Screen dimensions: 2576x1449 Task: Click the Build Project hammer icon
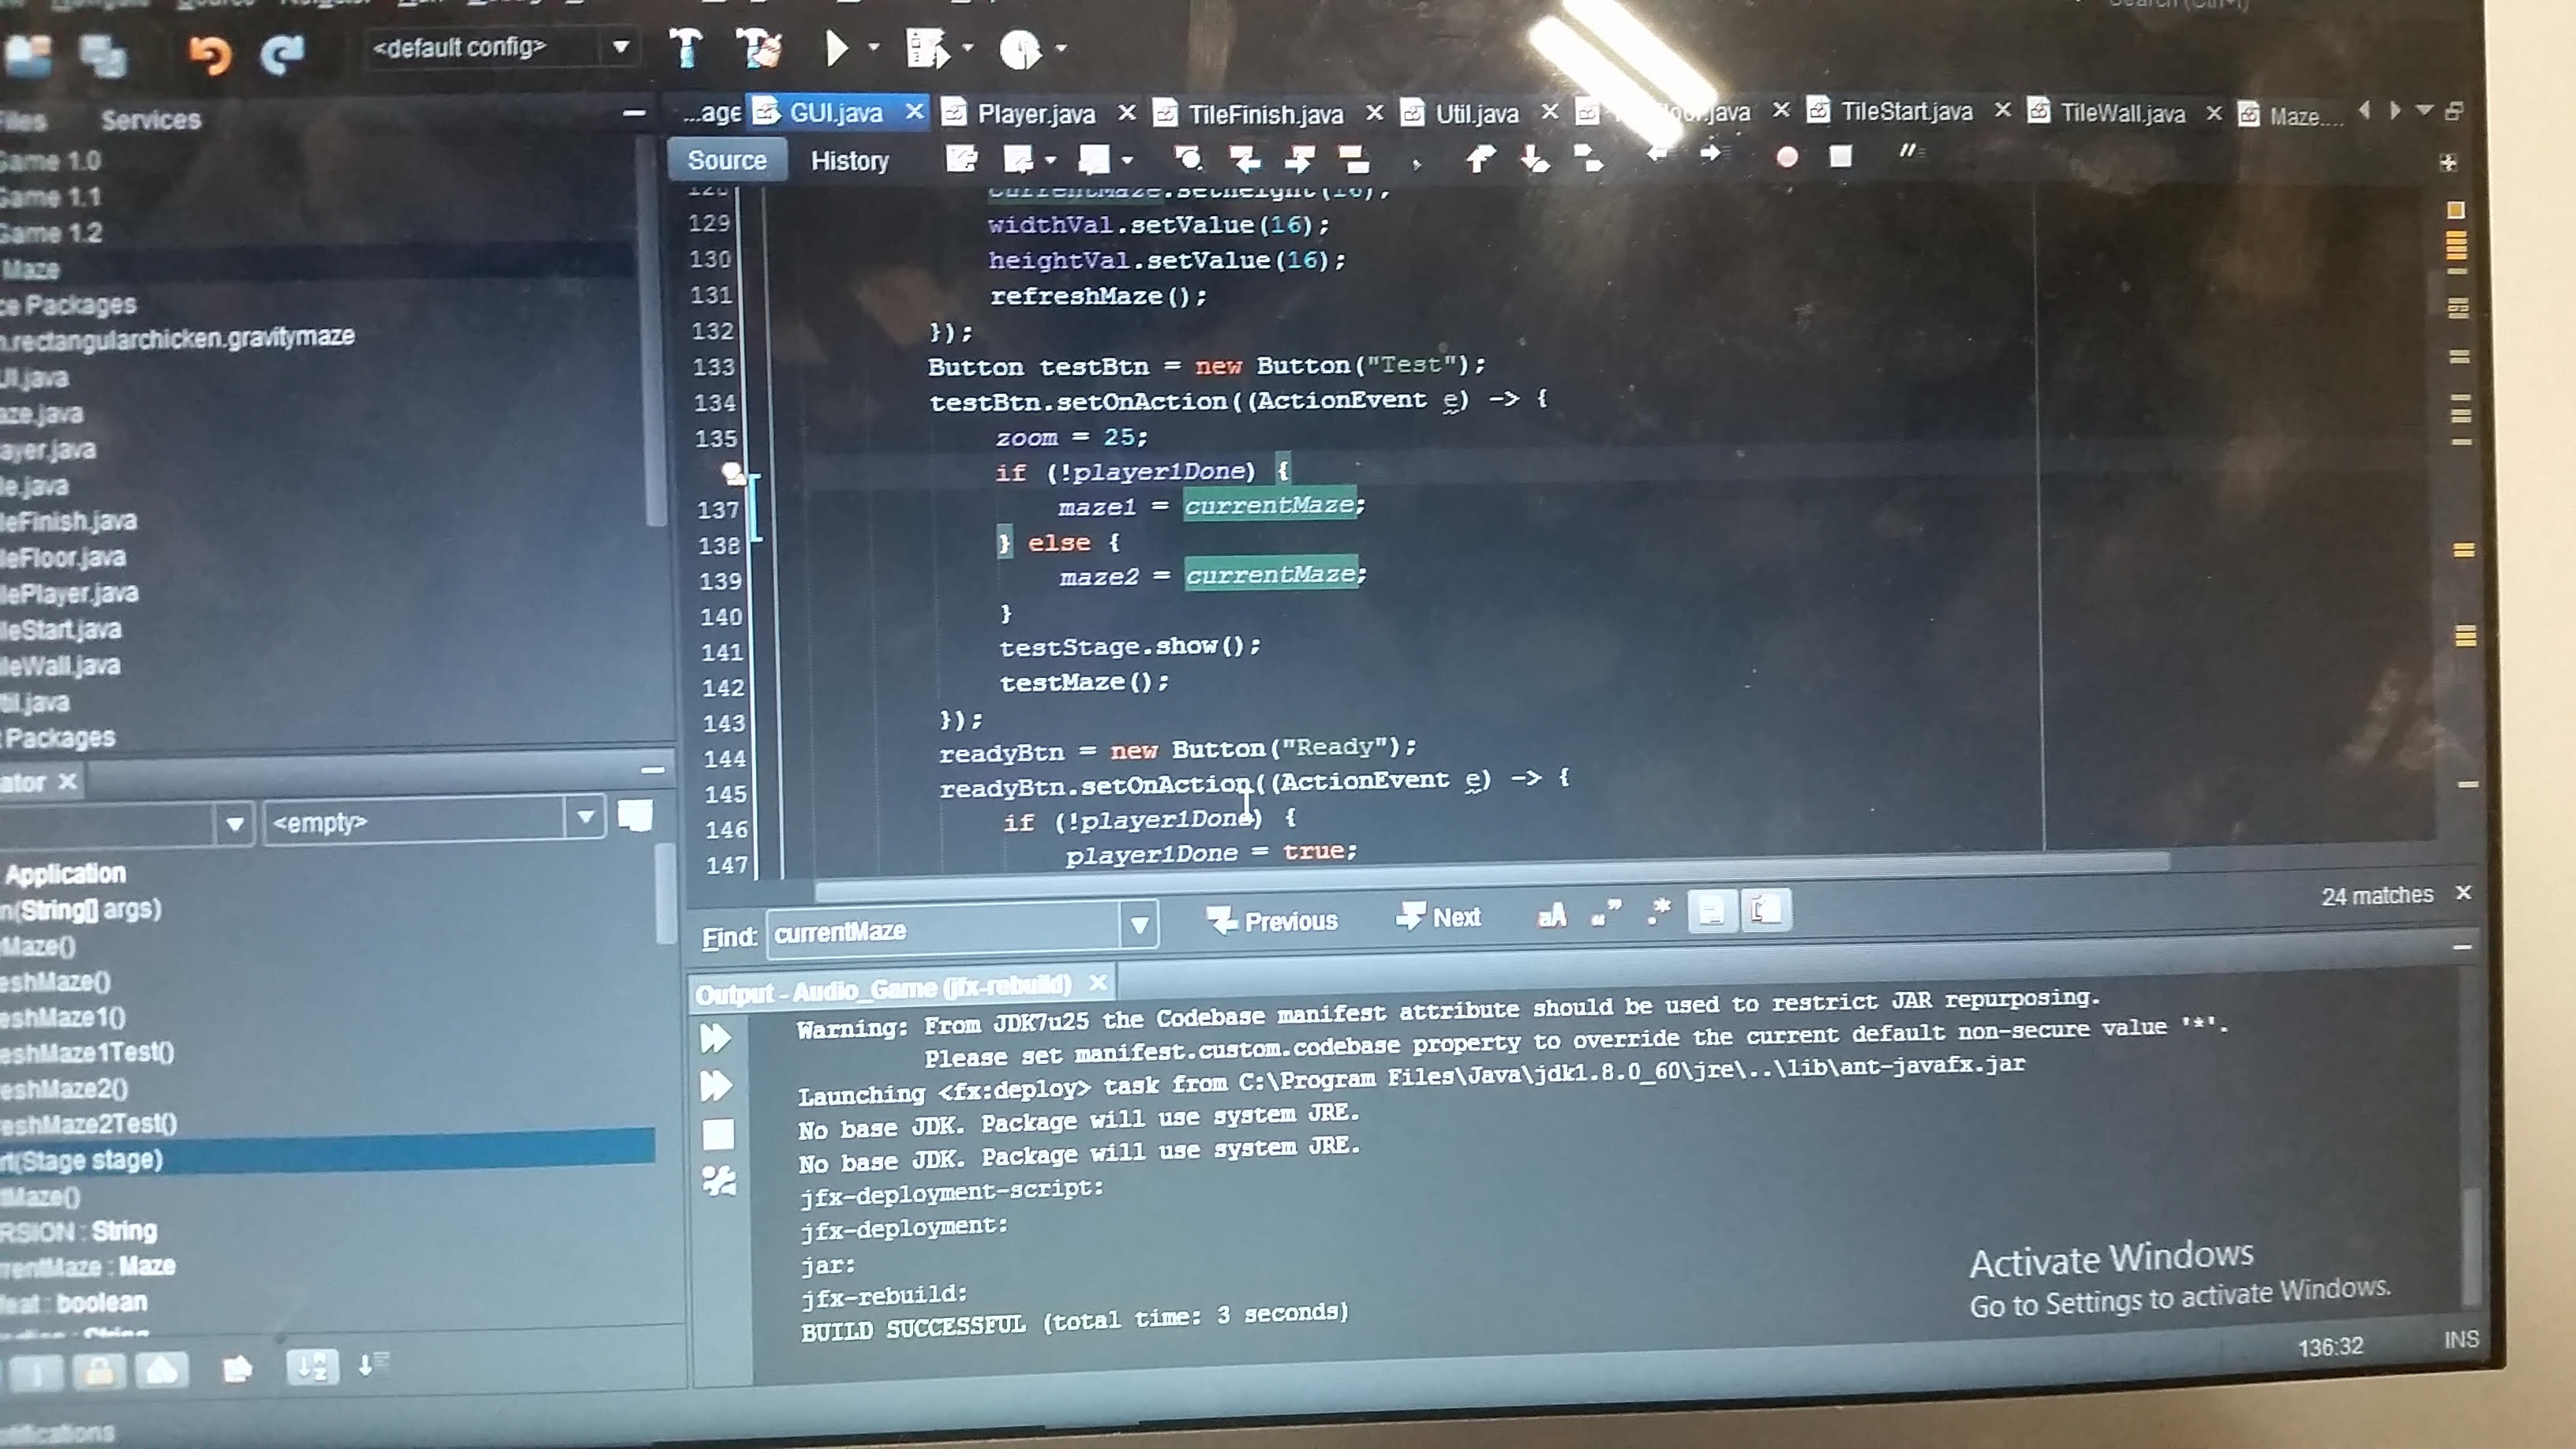tap(685, 47)
